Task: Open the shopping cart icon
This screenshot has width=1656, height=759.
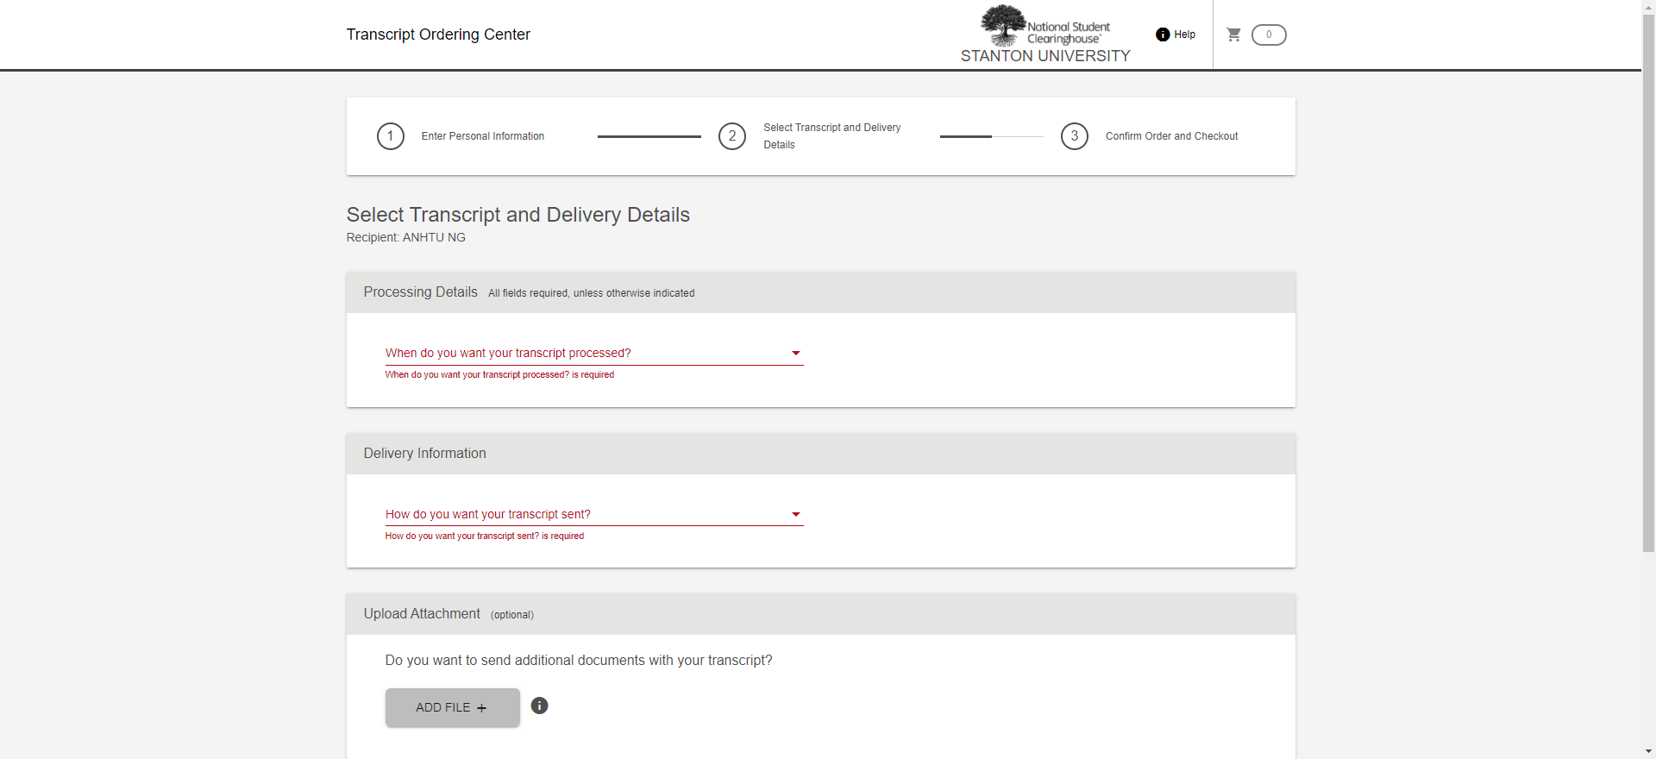Action: pos(1233,34)
